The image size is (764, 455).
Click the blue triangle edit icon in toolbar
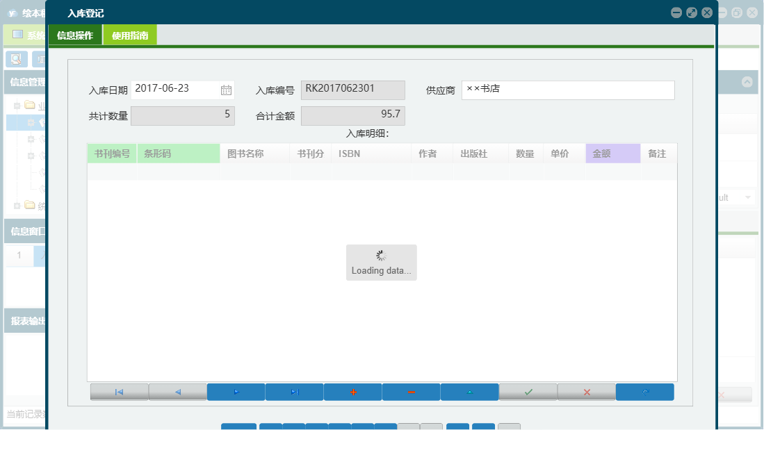(x=469, y=392)
